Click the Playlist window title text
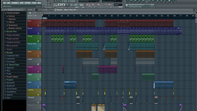The image size is (197, 111). (66, 10)
